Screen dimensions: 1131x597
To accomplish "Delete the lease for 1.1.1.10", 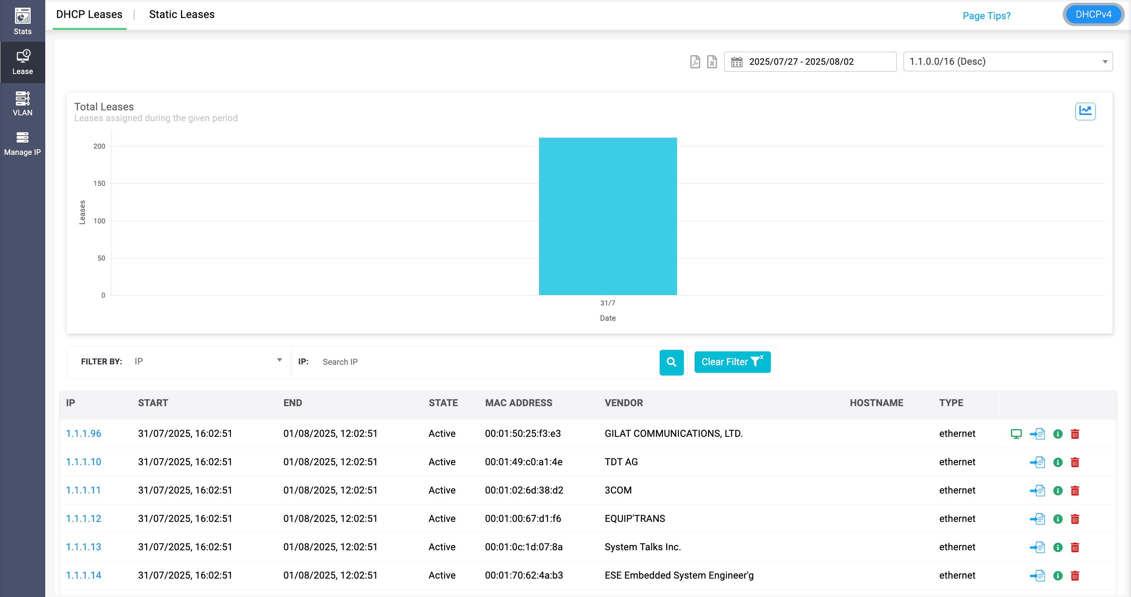I will point(1075,463).
